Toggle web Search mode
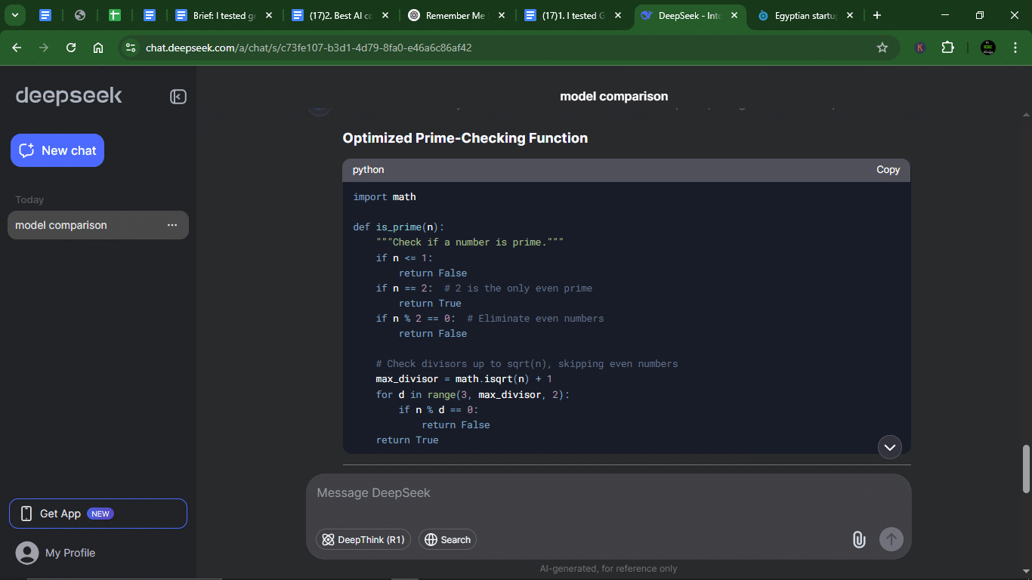Image resolution: width=1032 pixels, height=580 pixels. coord(447,539)
